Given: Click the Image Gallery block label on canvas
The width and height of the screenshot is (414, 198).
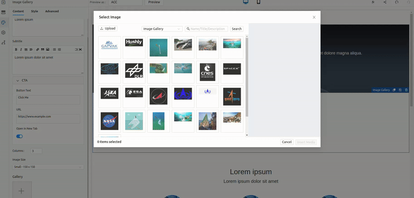Looking at the screenshot, I should 381,90.
